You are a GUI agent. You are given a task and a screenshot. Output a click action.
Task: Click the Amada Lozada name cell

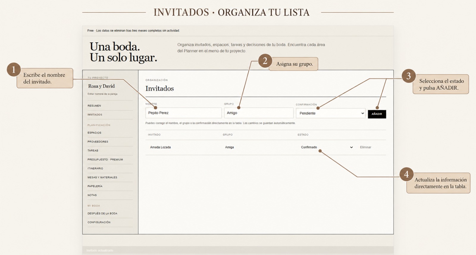160,147
